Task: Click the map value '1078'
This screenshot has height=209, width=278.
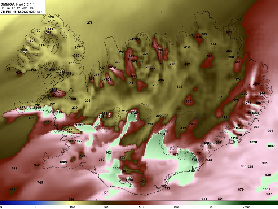Action: click(247, 103)
